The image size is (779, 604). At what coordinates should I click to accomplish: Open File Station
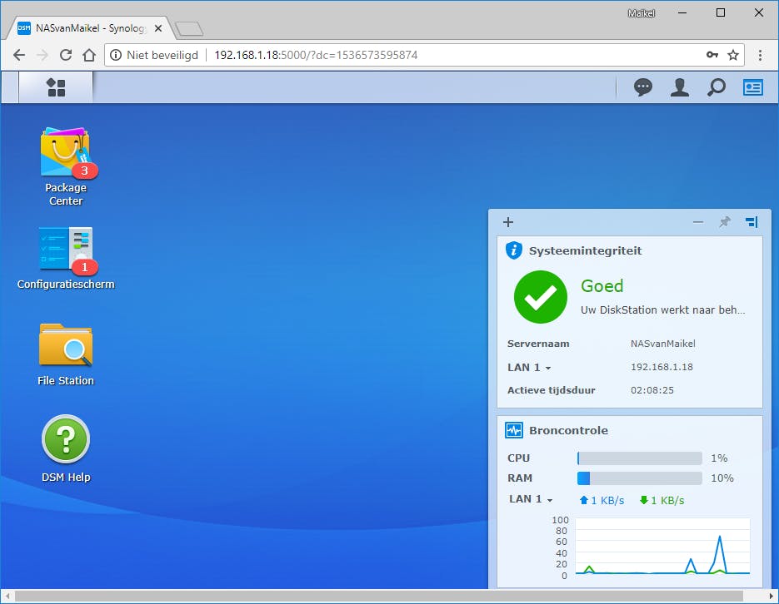(x=66, y=354)
